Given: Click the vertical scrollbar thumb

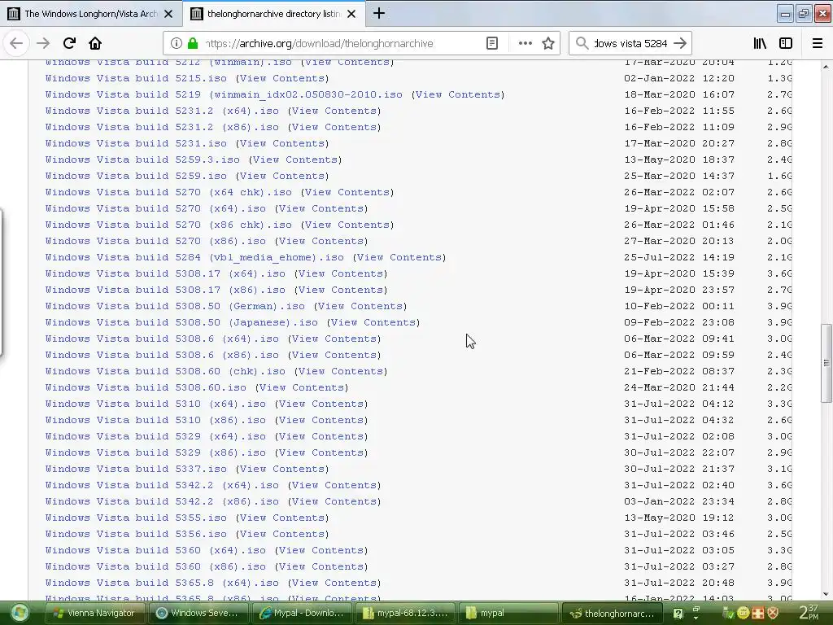Looking at the screenshot, I should 826,363.
